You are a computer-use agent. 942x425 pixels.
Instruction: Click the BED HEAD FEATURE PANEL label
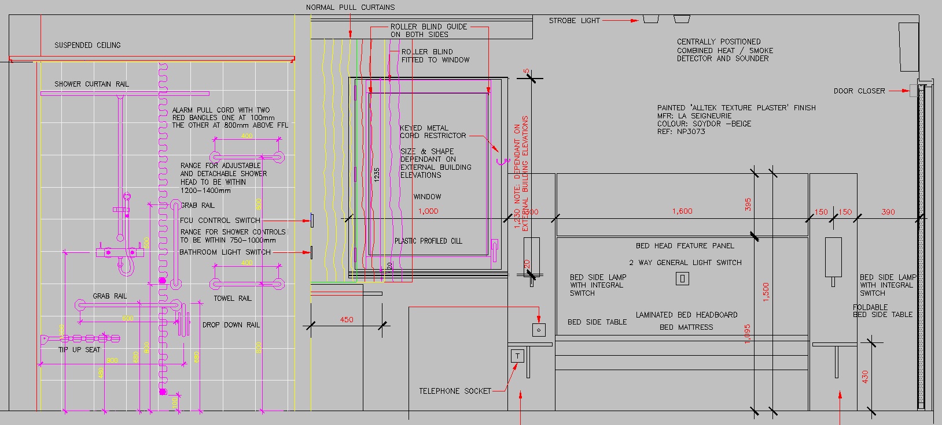point(685,245)
